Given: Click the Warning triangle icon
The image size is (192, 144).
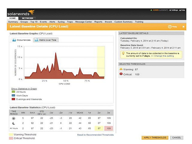Looking at the screenshot, I should (121, 69).
